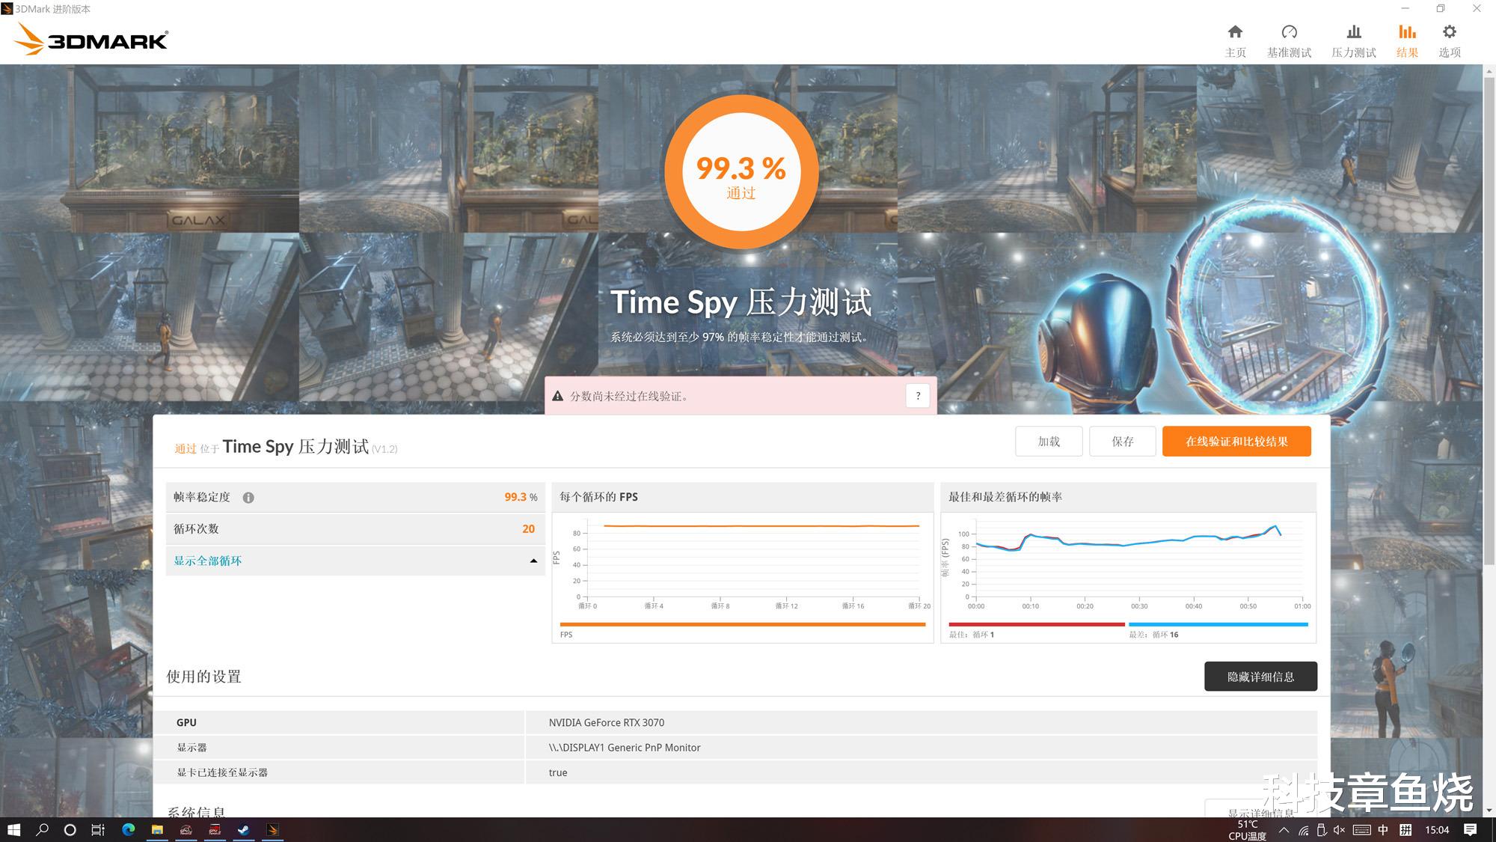Viewport: 1496px width, 842px height.
Task: Open Cortana circle on taskbar
Action: click(70, 829)
